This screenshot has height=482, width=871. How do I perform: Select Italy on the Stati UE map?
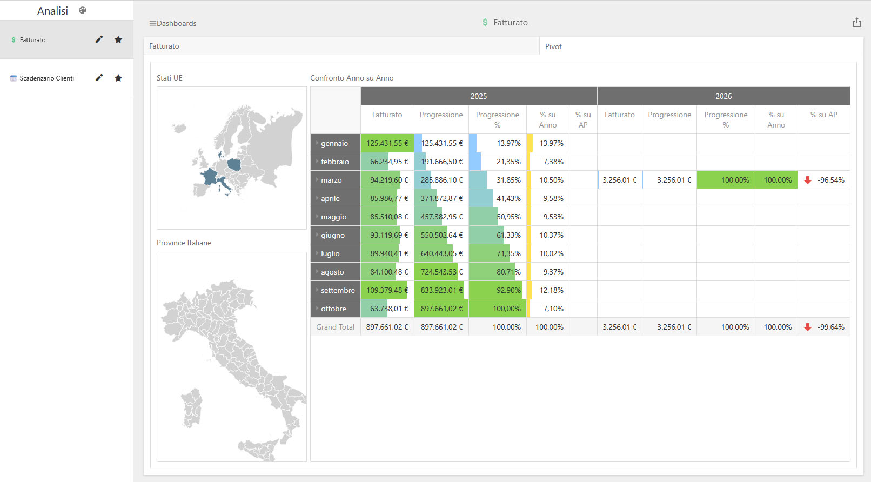point(224,184)
